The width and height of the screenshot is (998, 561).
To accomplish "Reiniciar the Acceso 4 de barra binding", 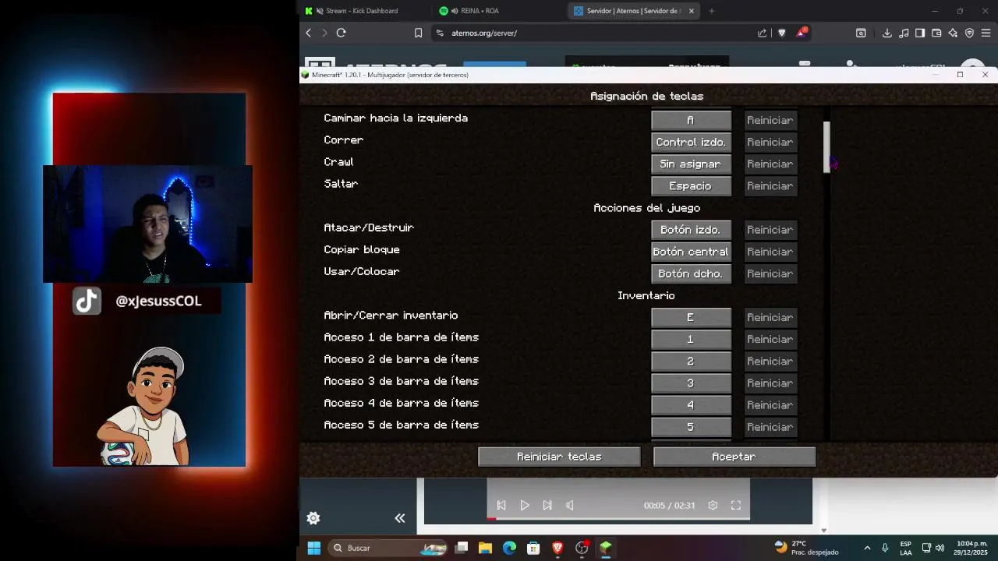I will 770,405.
